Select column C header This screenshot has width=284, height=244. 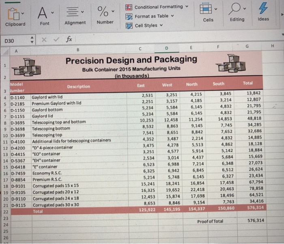[140, 49]
